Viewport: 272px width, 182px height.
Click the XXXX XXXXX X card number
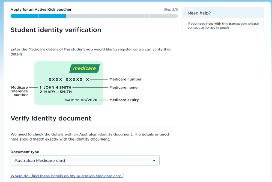tap(69, 79)
